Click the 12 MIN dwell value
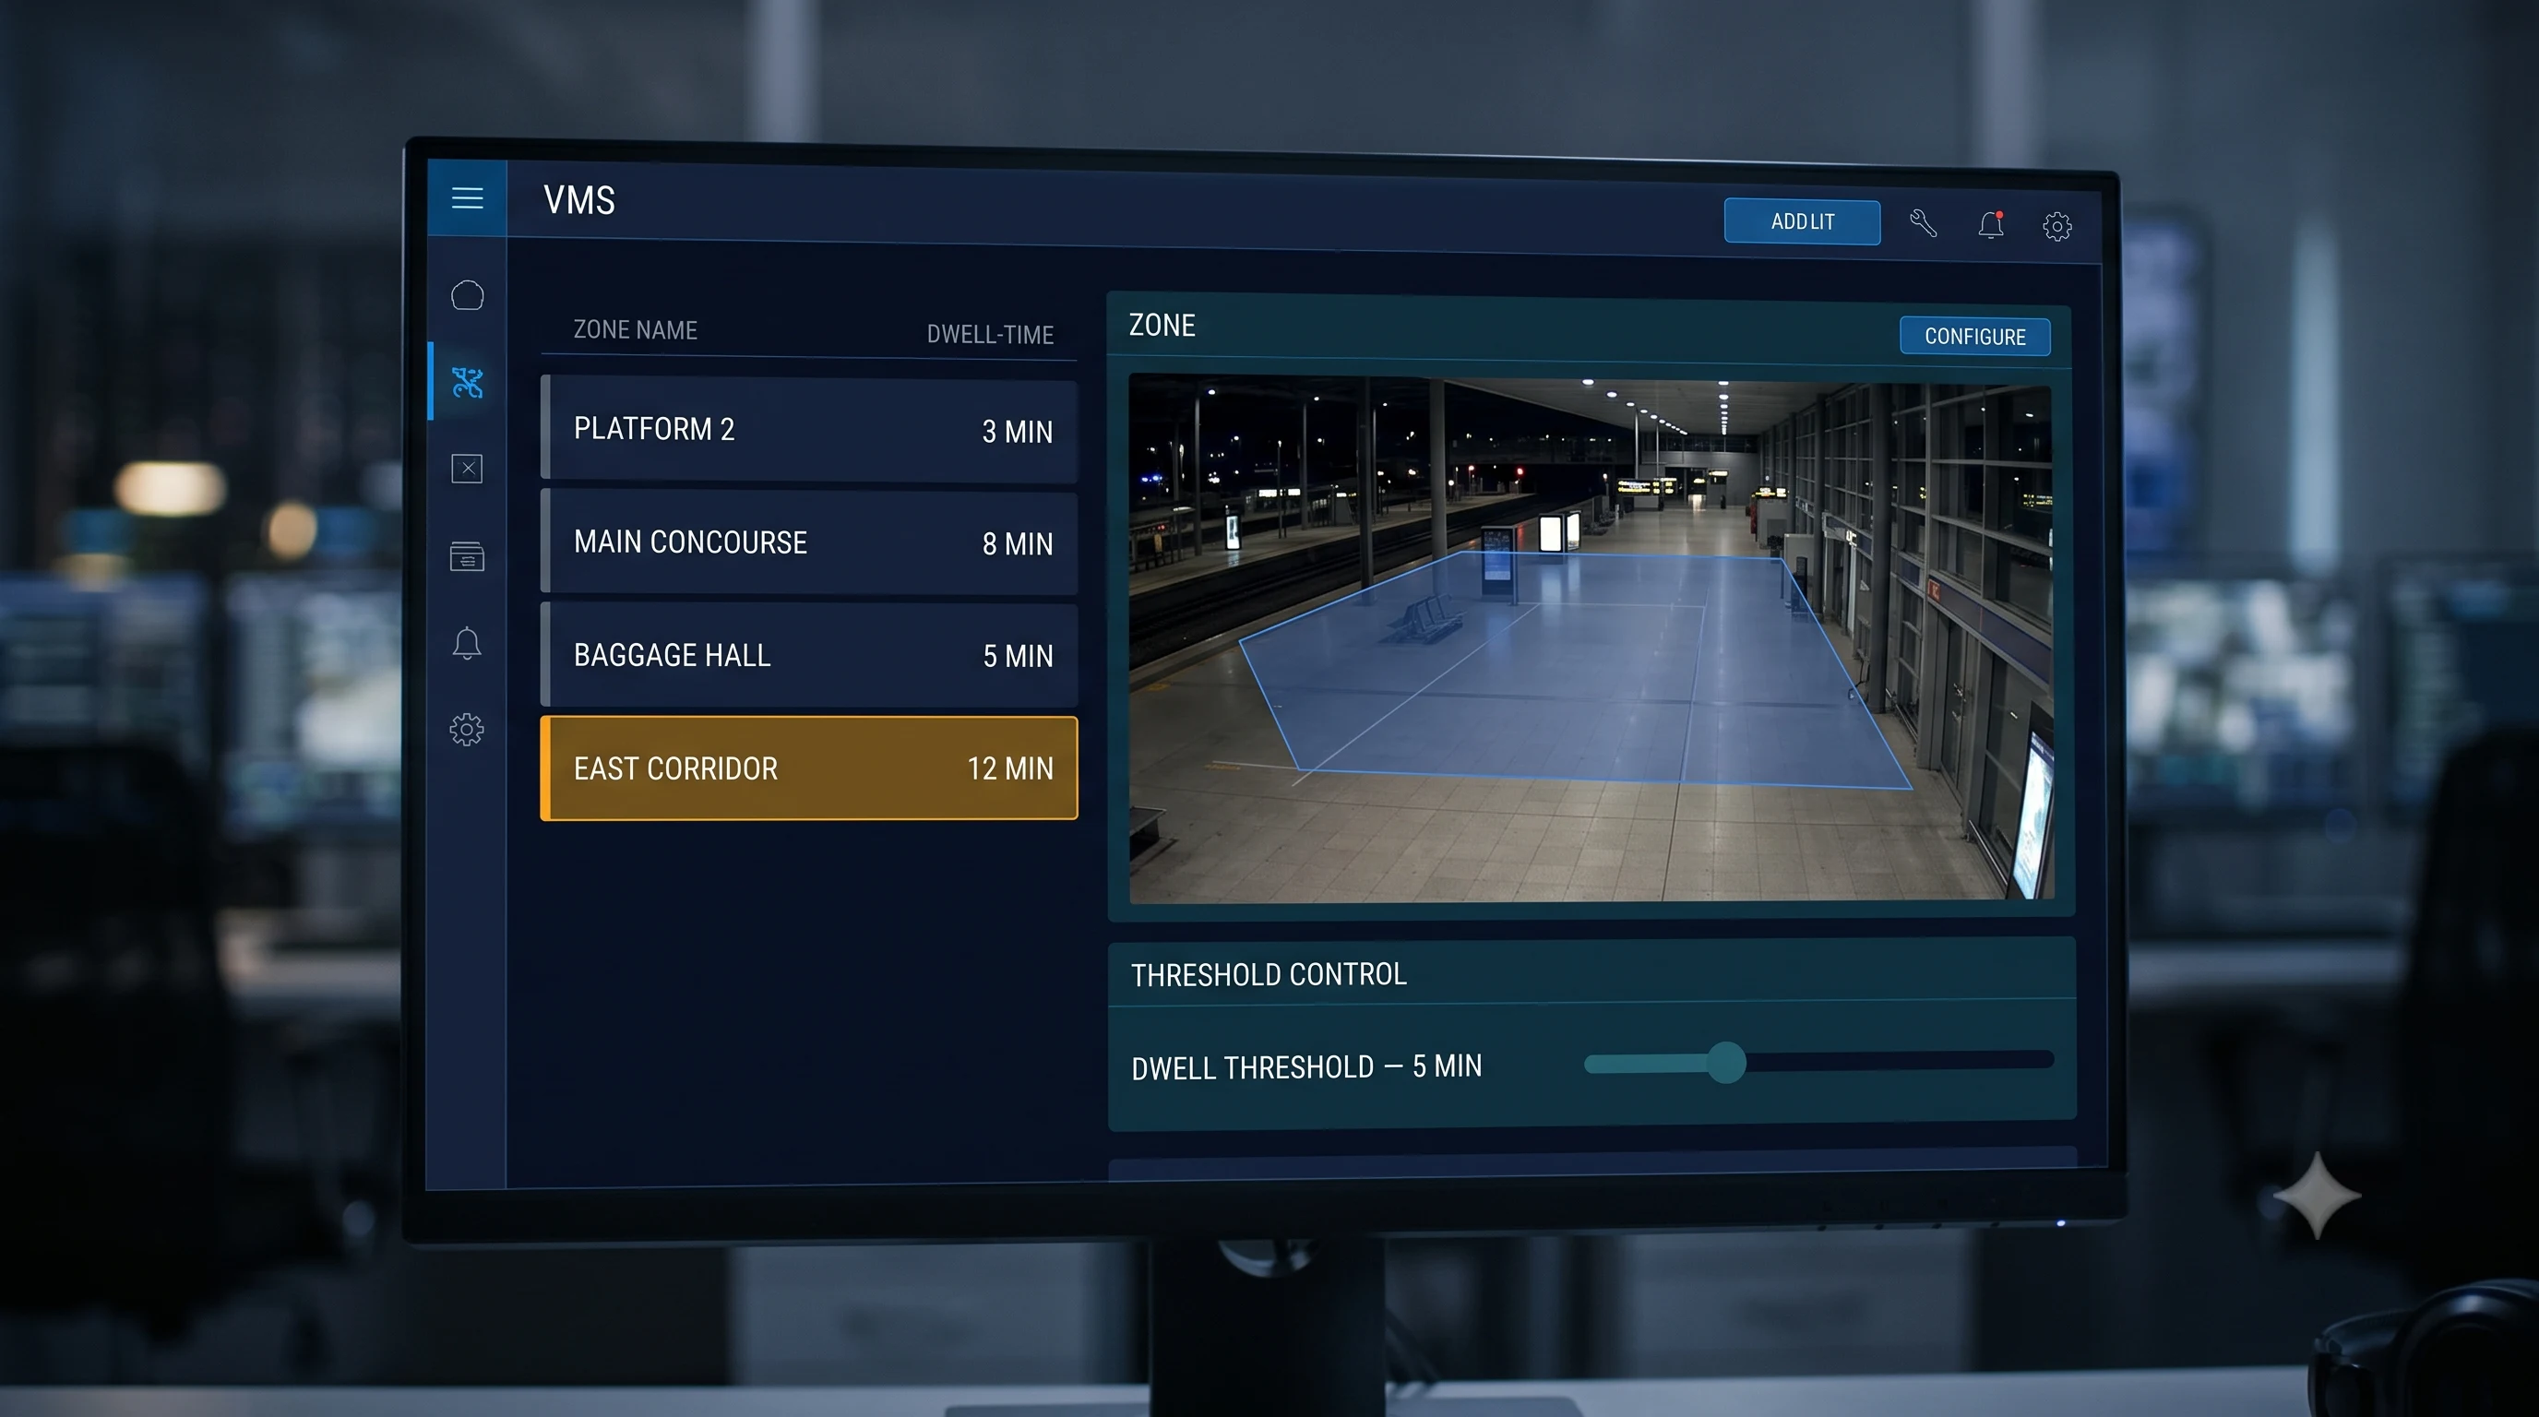 click(1010, 768)
